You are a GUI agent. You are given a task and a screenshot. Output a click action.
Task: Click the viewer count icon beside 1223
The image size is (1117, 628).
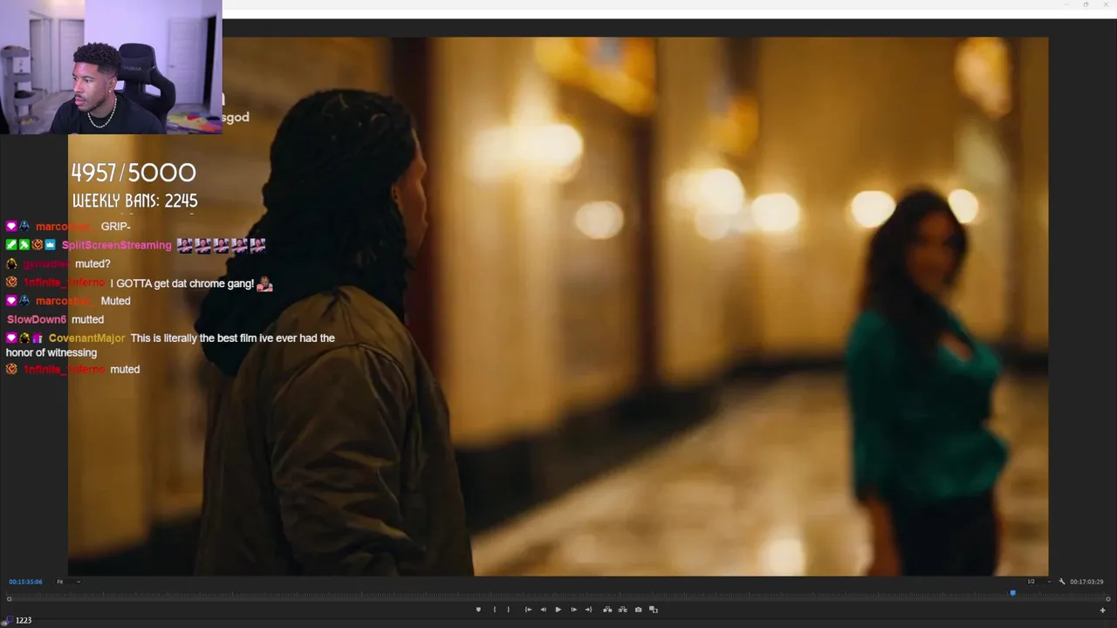[x=7, y=620]
